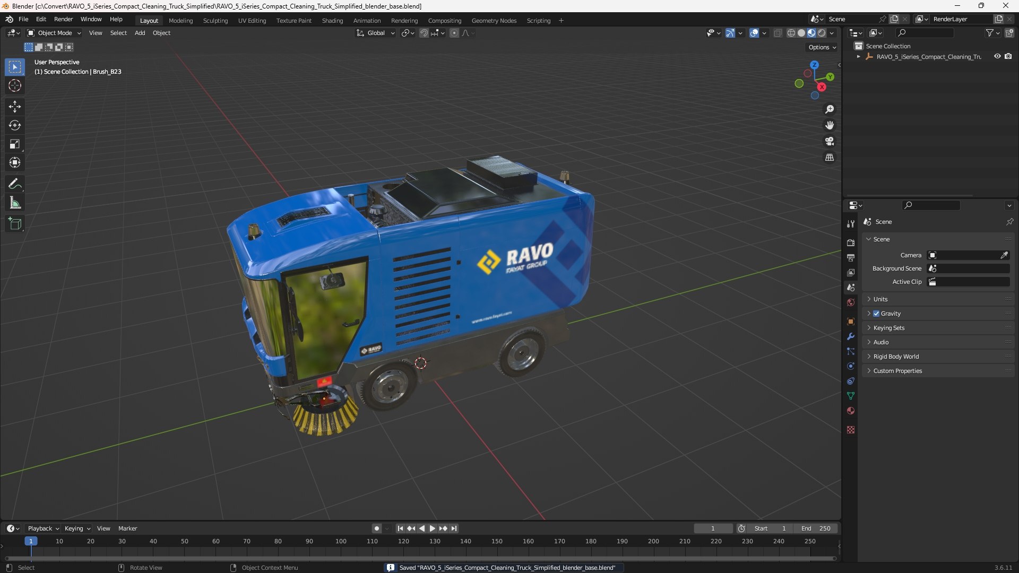Open the Add menu in viewport header
The height and width of the screenshot is (573, 1019).
coord(140,33)
